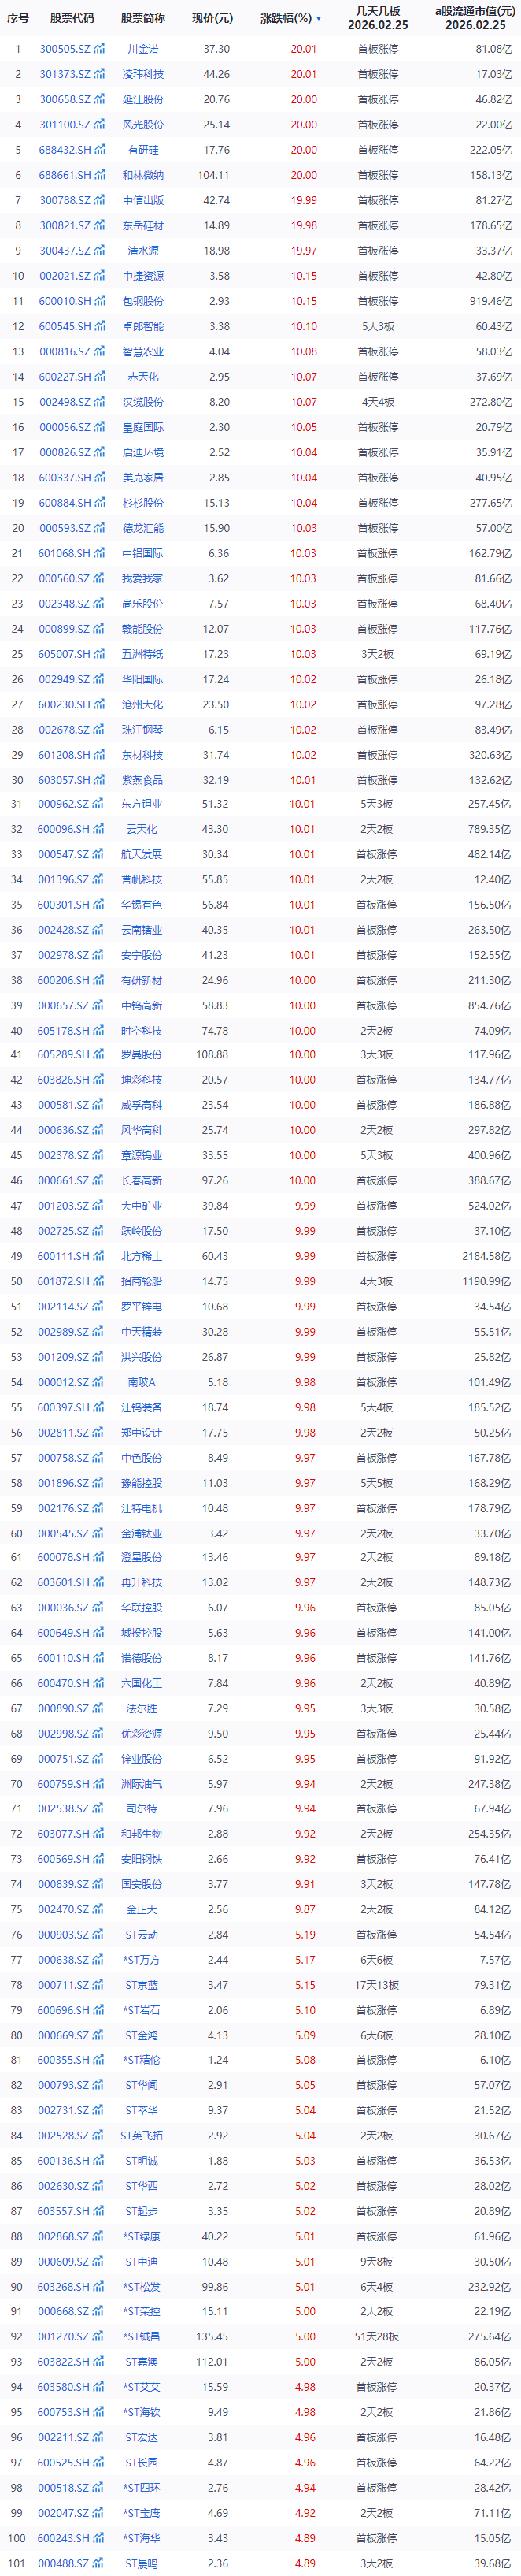Click the chart icon for 600010.SH
Image resolution: width=521 pixels, height=2576 pixels.
pos(99,301)
